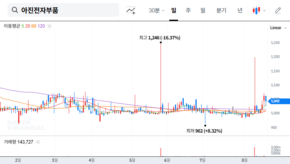Select the 분기 quarterly tab
The height and width of the screenshot is (164, 290).
pos(221,10)
